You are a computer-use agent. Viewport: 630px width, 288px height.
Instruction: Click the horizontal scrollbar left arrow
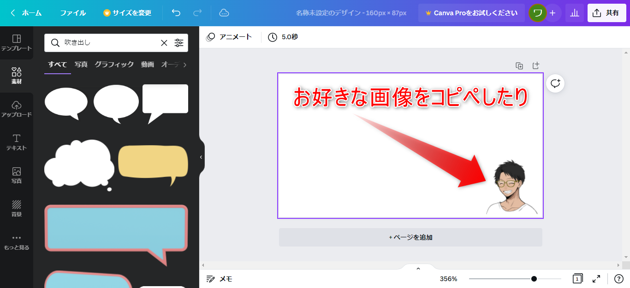(203, 265)
